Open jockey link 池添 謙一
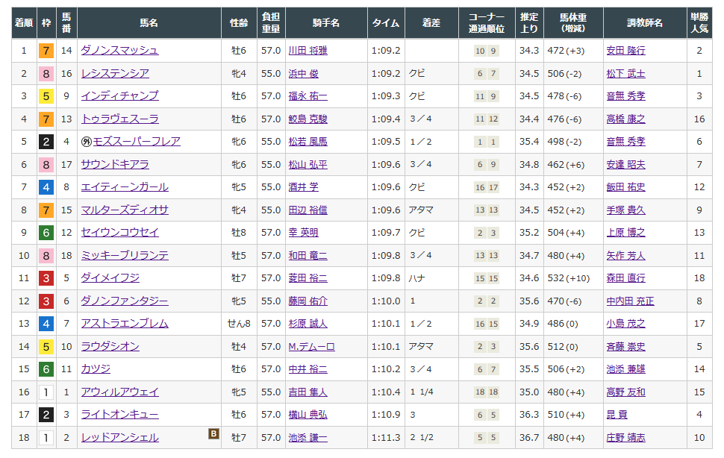Viewport: 724px width, 458px height. click(308, 438)
